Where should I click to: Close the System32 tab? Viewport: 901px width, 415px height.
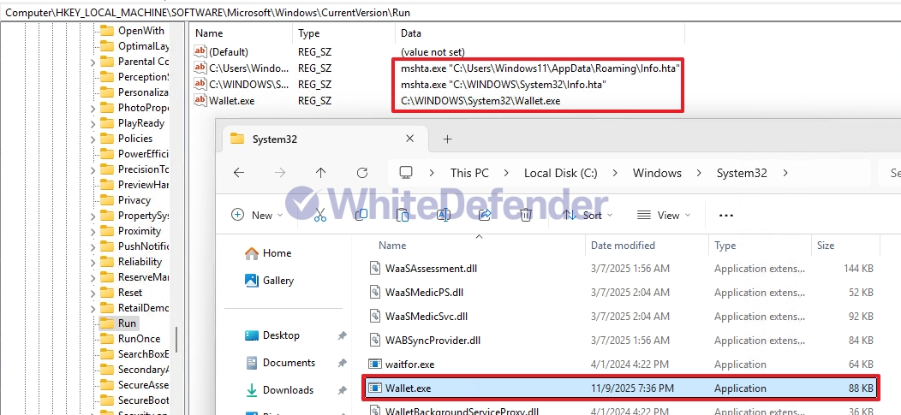[x=411, y=139]
